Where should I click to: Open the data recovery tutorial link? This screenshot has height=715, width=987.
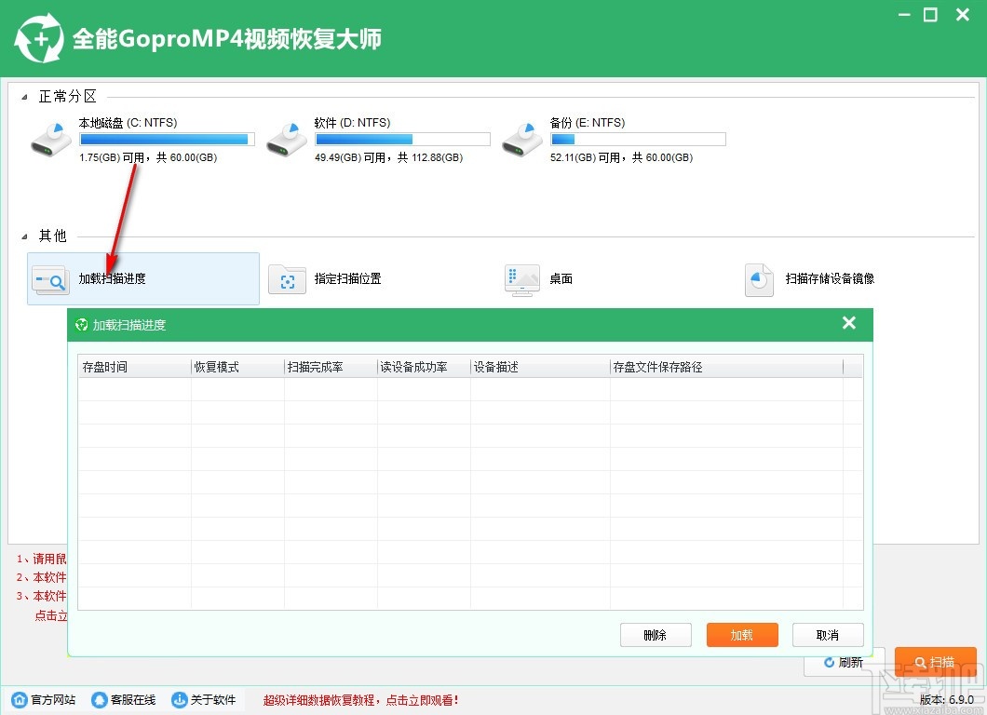pos(360,700)
